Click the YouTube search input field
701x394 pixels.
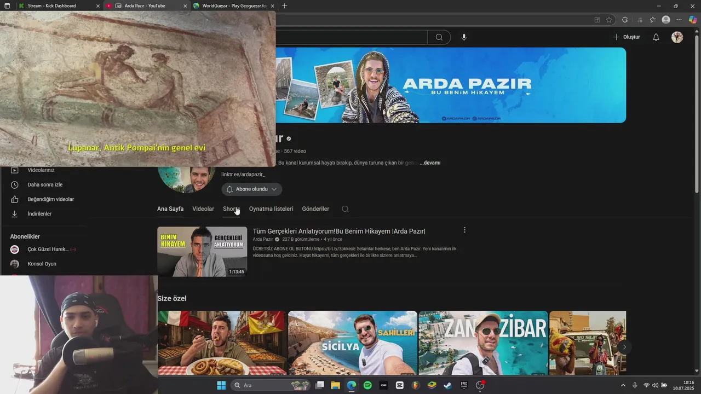[x=350, y=37]
